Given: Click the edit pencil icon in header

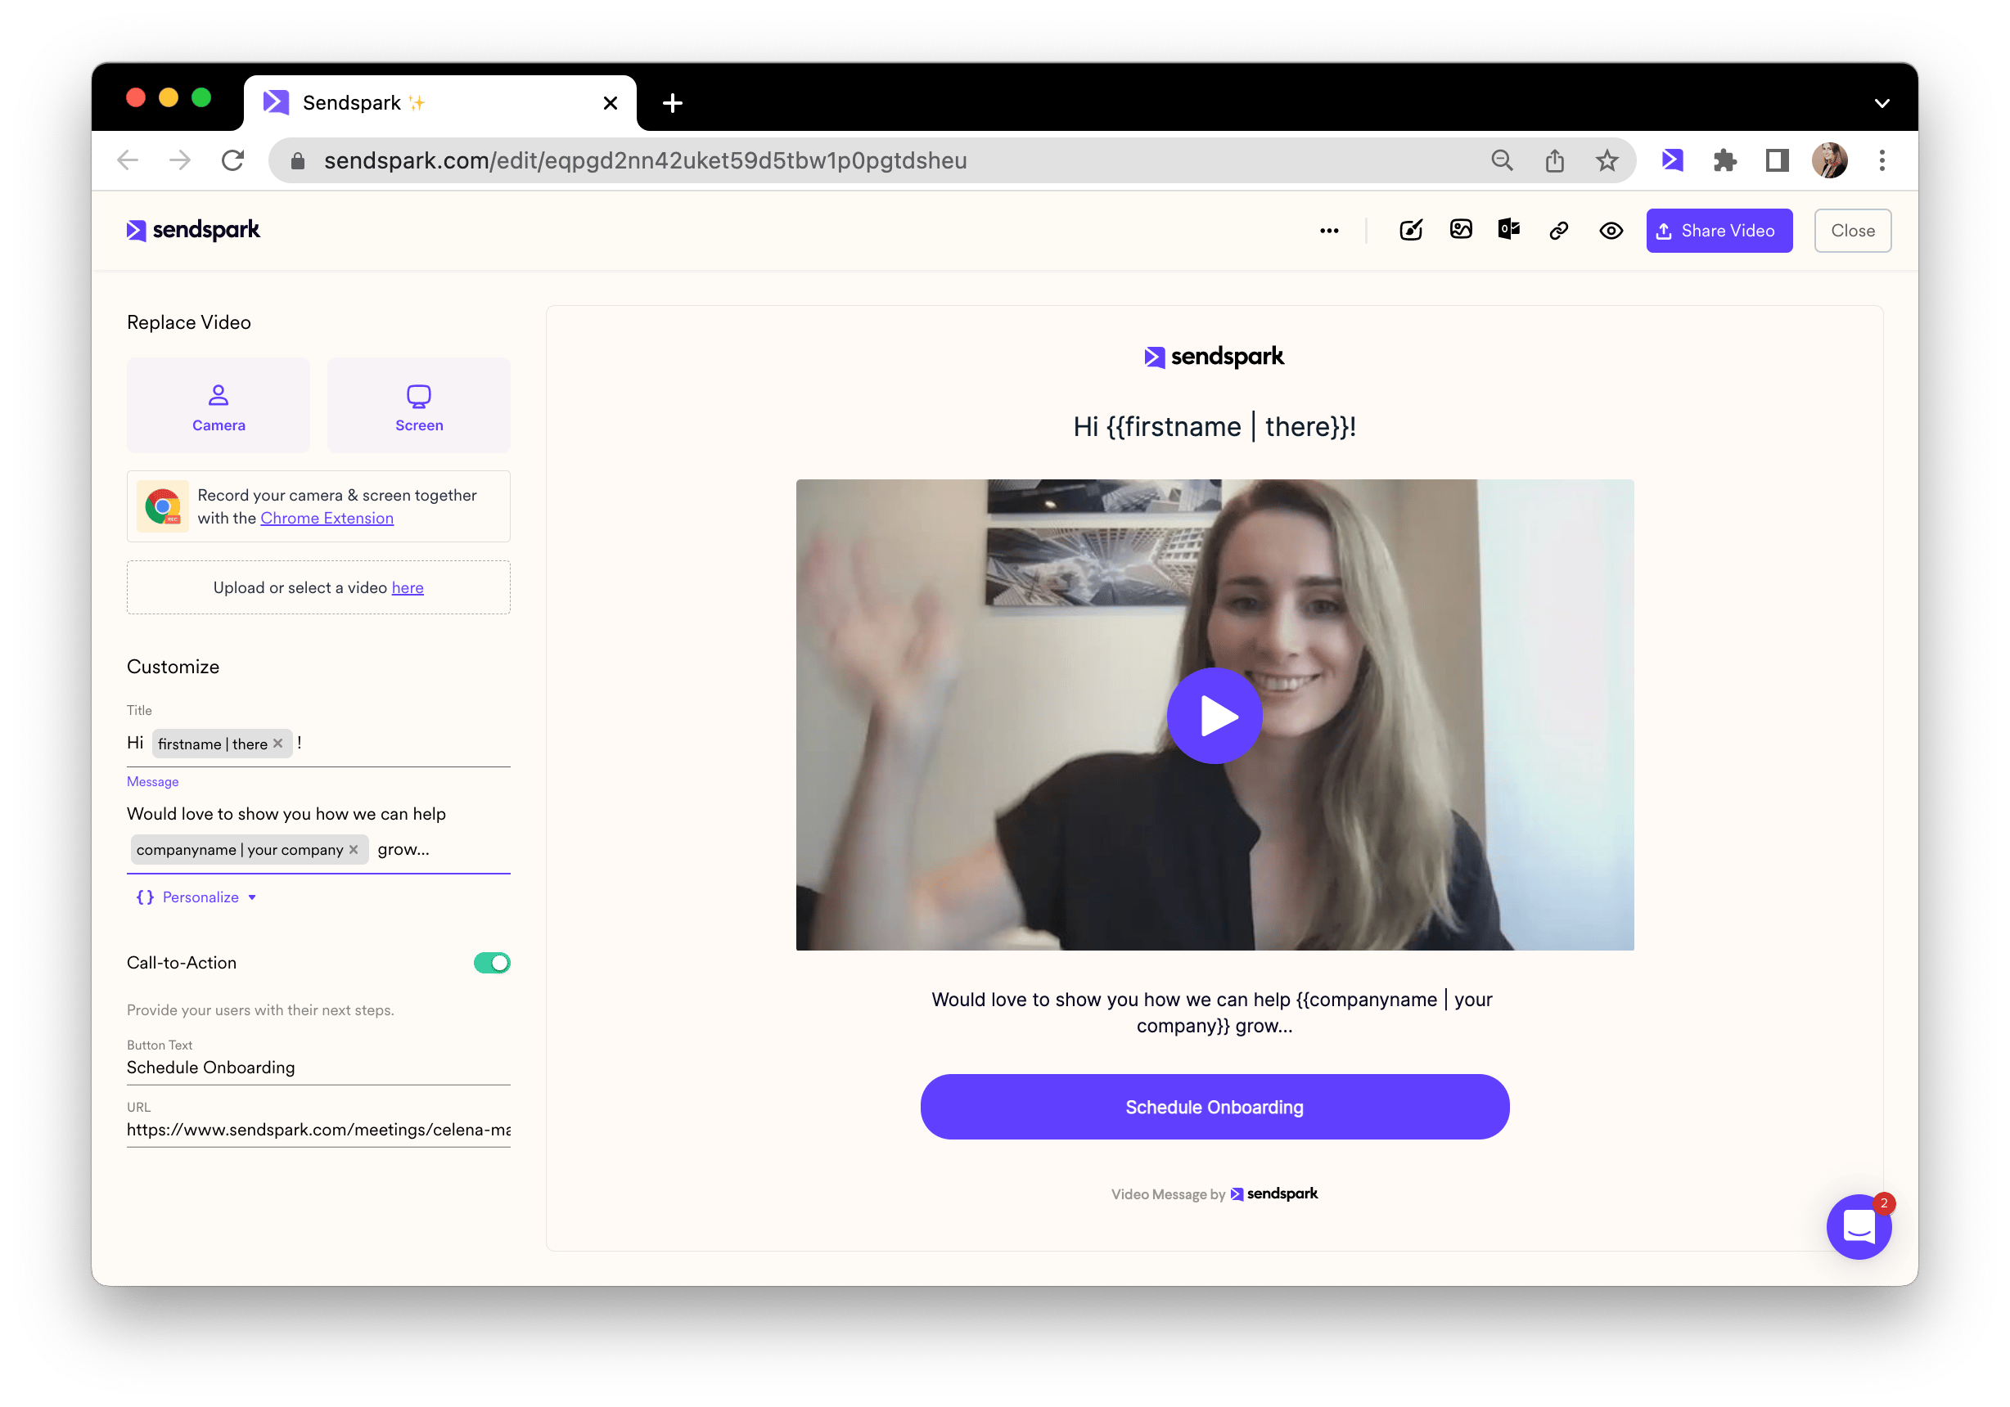Looking at the screenshot, I should (x=1410, y=230).
